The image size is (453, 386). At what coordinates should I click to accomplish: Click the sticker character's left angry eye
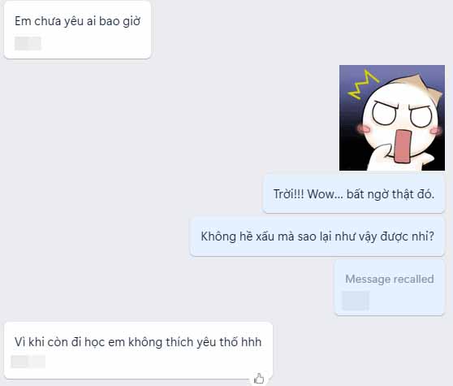[384, 113]
